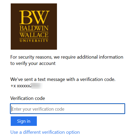
Task: Click the large BW monogram in logo
Action: (34, 17)
